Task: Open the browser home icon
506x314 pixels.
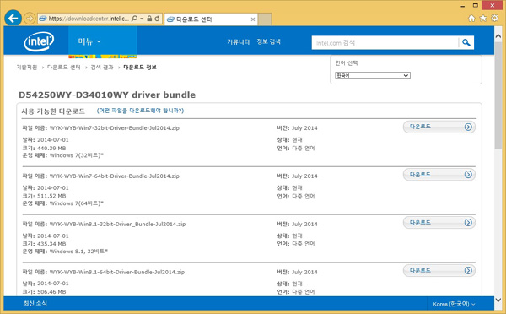Action: coord(471,18)
